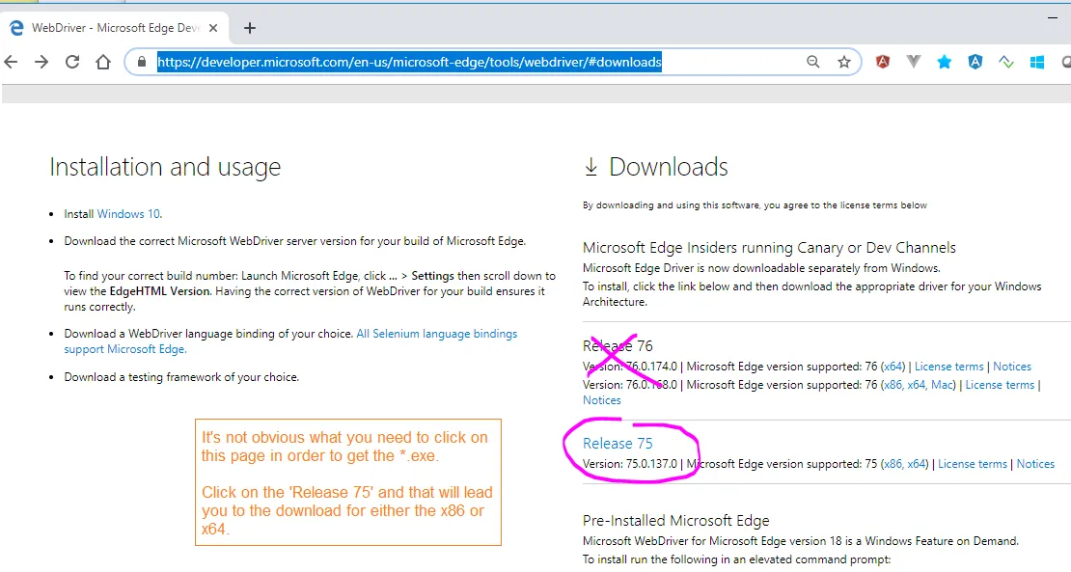Open the Windows 10 link
The image size is (1071, 572).
click(x=128, y=213)
